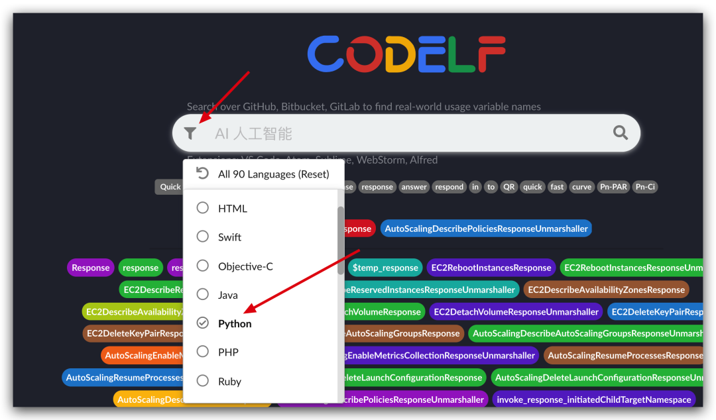The width and height of the screenshot is (716, 420).
Task: Click the 'fast' suggestion tag
Action: point(557,187)
